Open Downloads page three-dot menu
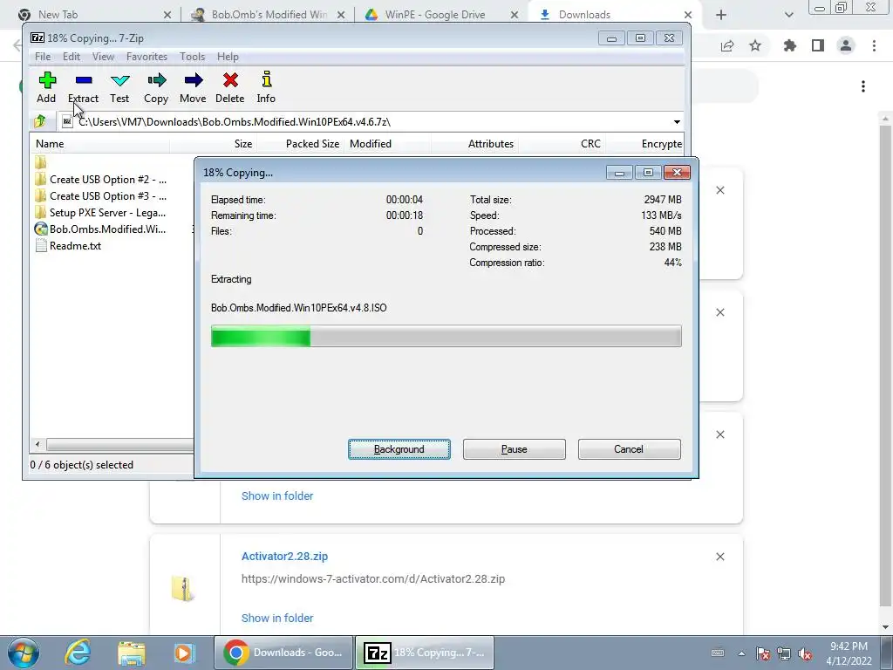Image resolution: width=893 pixels, height=670 pixels. coord(863,86)
